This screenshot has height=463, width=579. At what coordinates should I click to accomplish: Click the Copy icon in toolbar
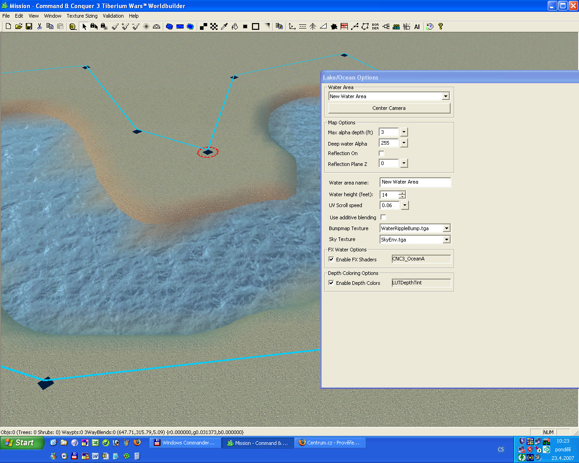tap(50, 27)
